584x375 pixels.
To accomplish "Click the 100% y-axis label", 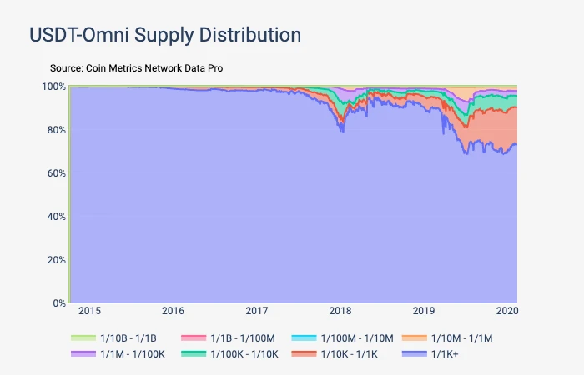I will (x=54, y=87).
